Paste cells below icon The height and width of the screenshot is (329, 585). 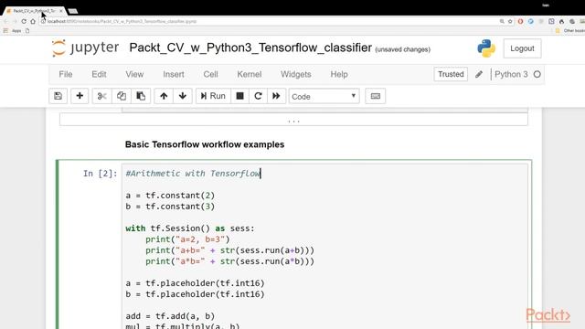coord(141,96)
